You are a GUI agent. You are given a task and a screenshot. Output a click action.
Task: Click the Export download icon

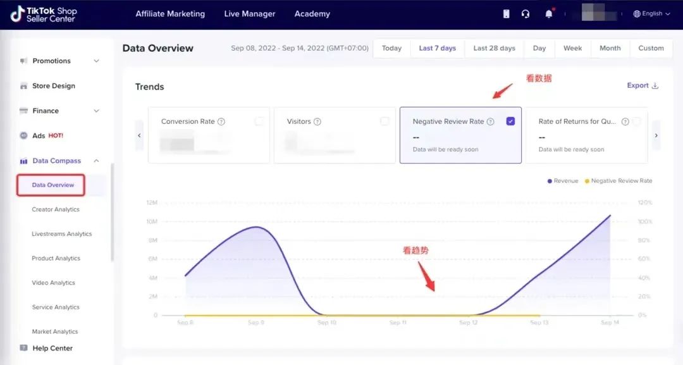tap(655, 86)
